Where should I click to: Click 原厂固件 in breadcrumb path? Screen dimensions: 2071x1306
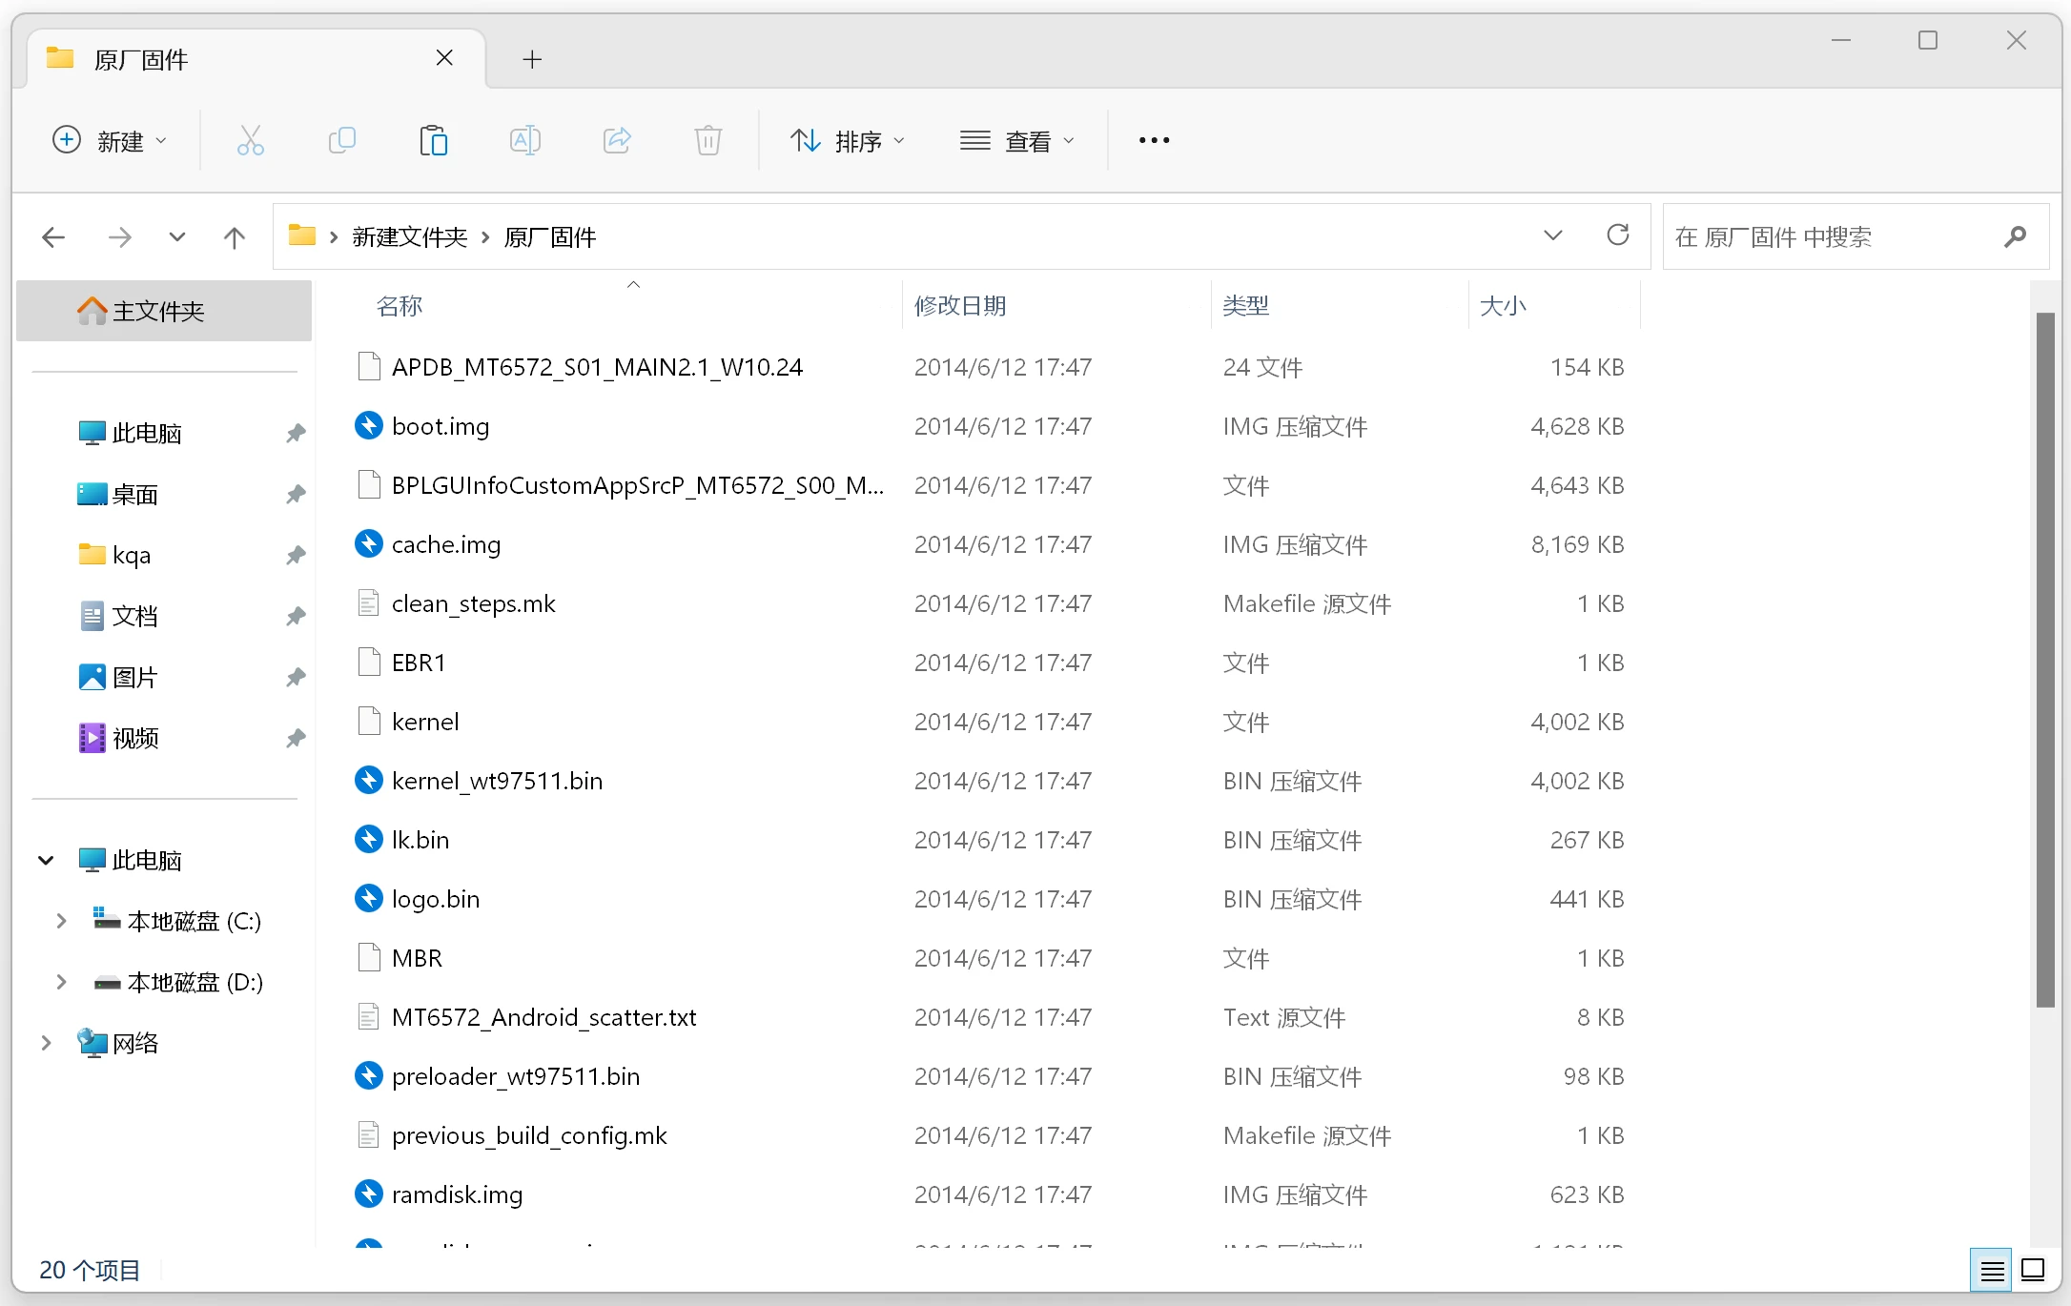coord(550,236)
